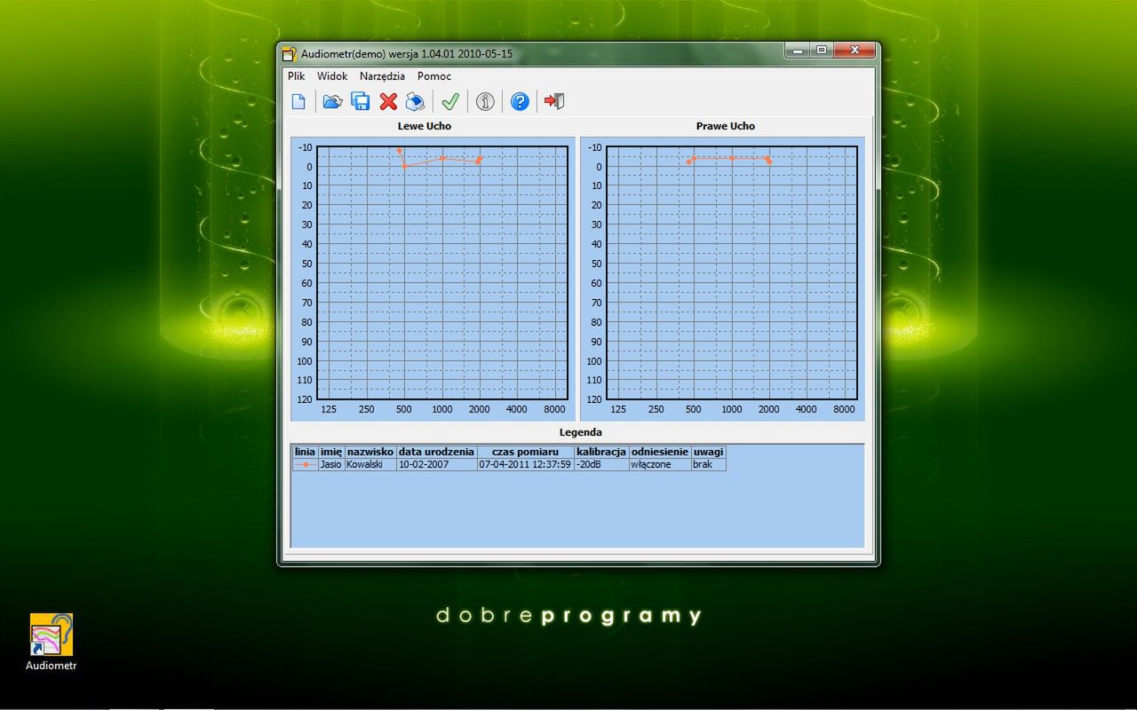Save using the floppy disk icon
1137x710 pixels.
click(361, 101)
